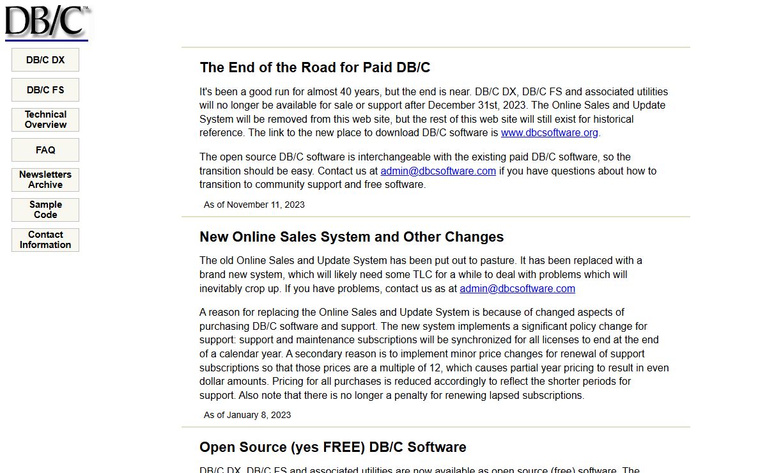Open the FAQ page
Image resolution: width=767 pixels, height=473 pixels.
click(x=45, y=150)
